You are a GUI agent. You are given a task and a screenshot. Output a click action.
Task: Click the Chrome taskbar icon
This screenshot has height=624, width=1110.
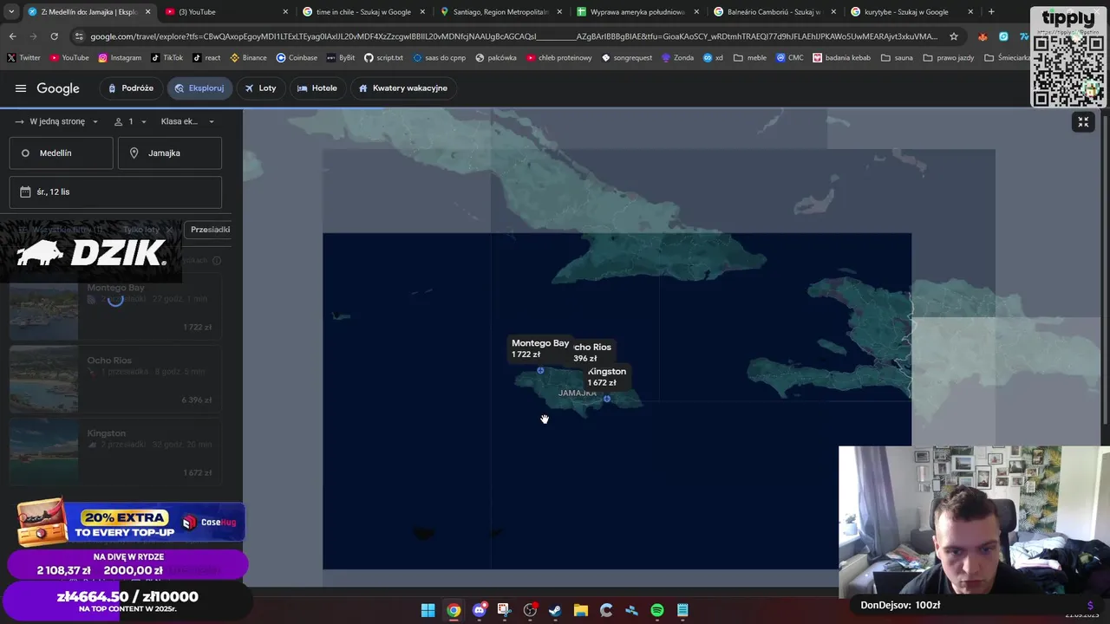coord(454,610)
